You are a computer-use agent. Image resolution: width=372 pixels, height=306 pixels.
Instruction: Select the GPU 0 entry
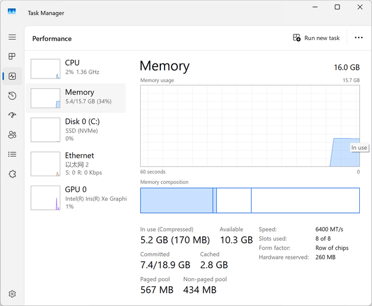pos(76,198)
